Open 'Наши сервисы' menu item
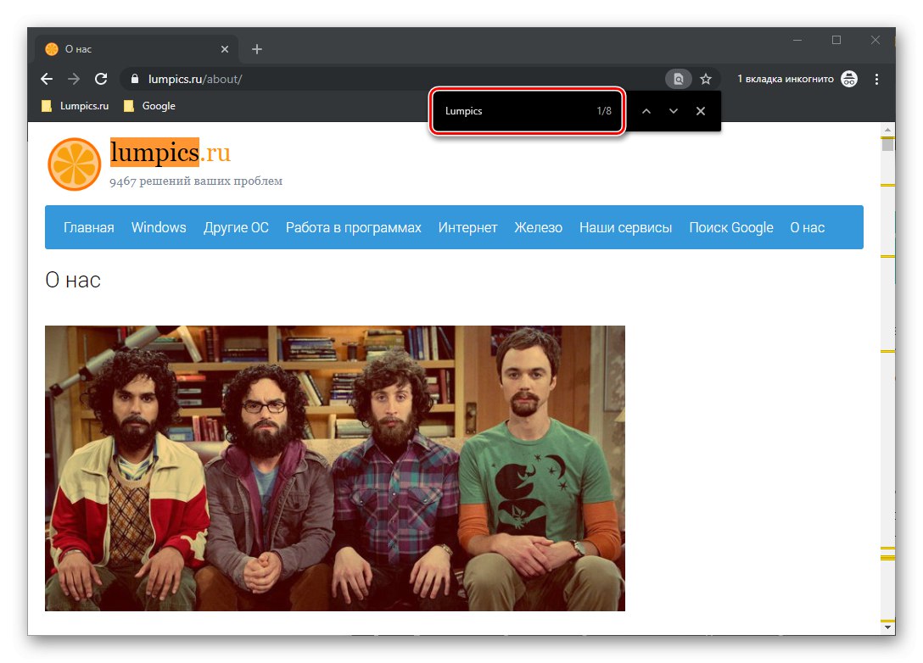923x663 pixels. pyautogui.click(x=626, y=228)
